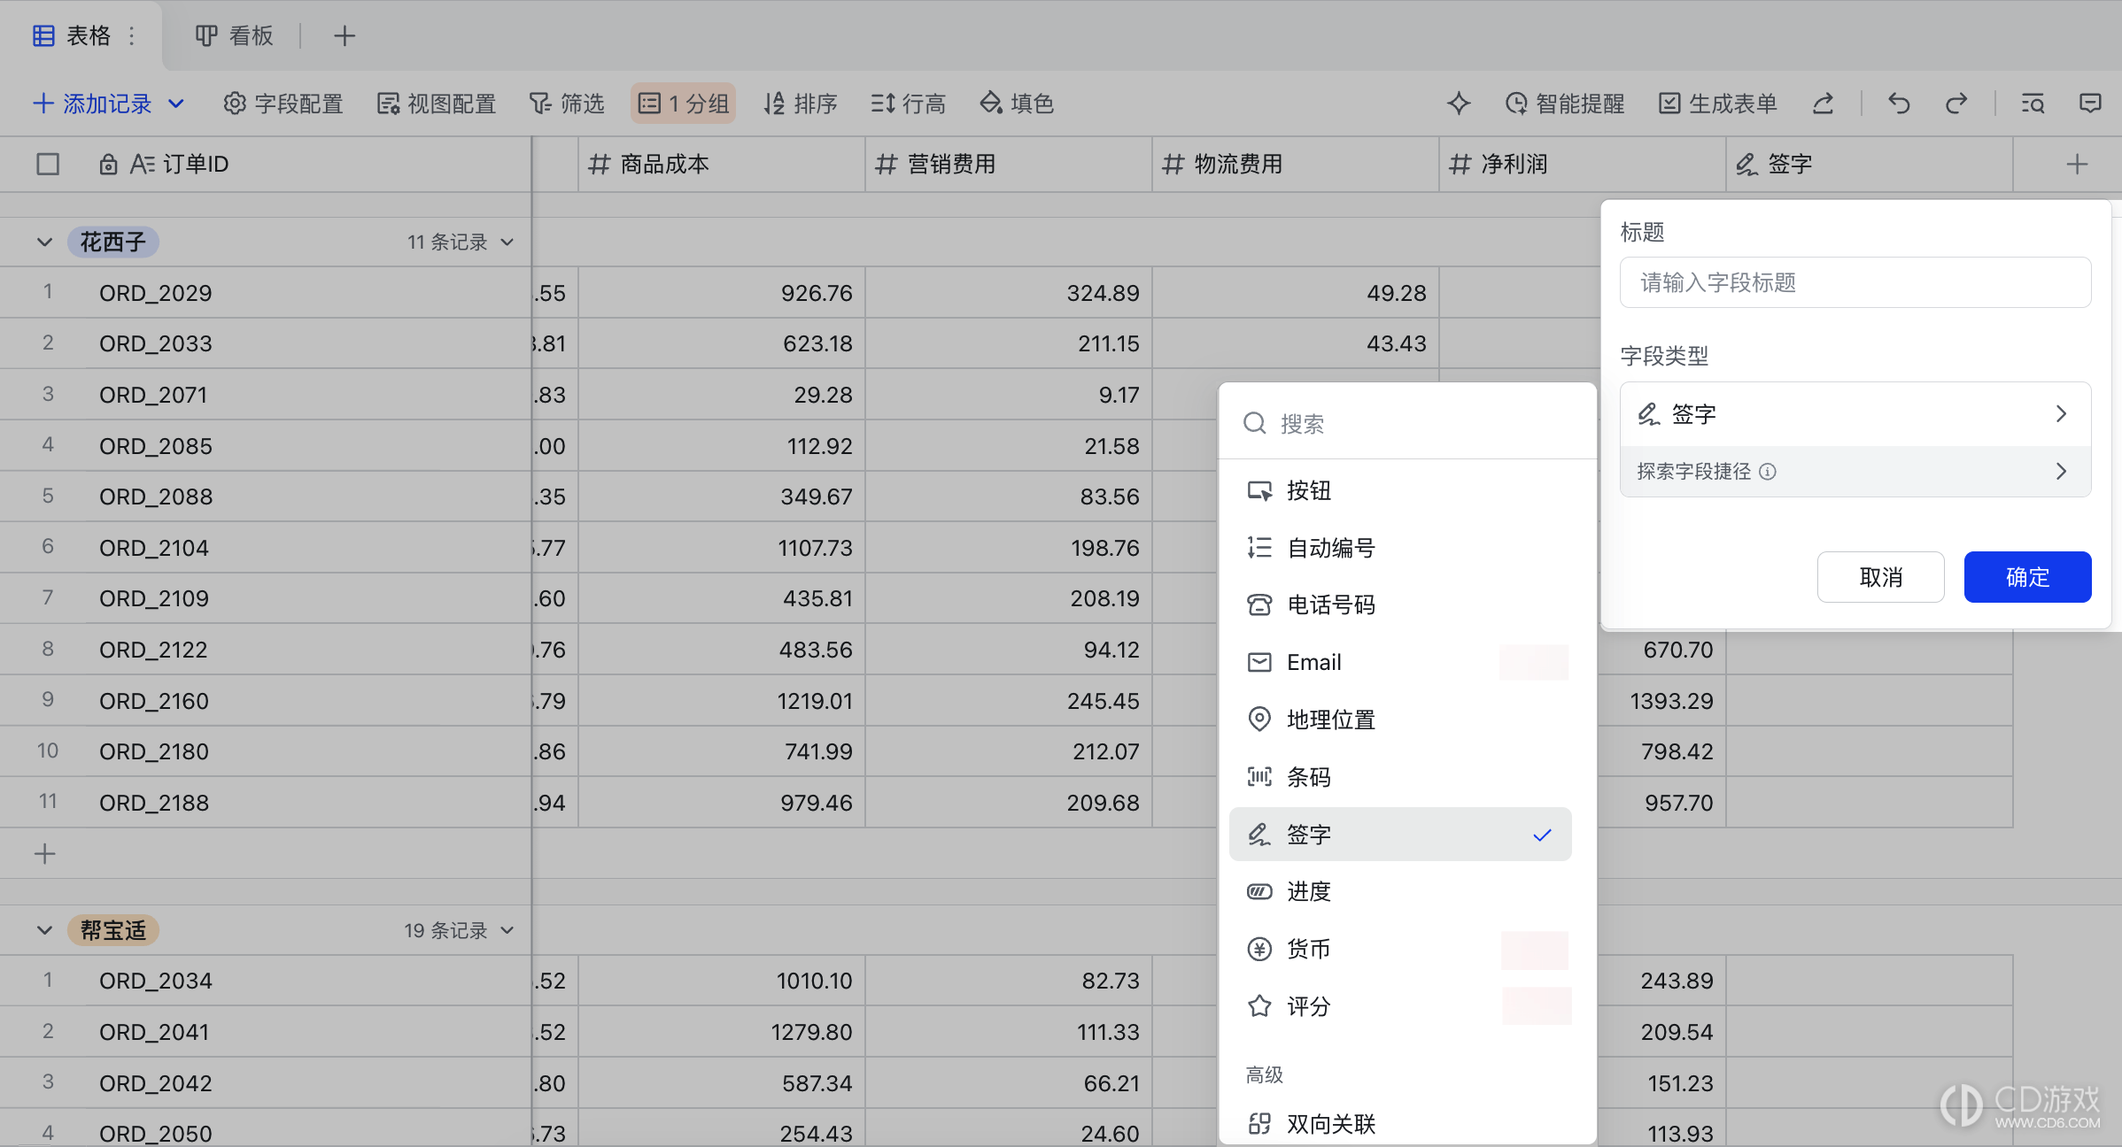Select 自动编号 field type

point(1400,548)
